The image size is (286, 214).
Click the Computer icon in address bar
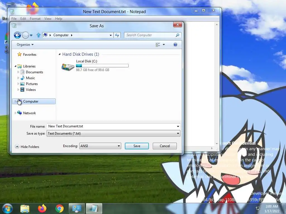45,35
